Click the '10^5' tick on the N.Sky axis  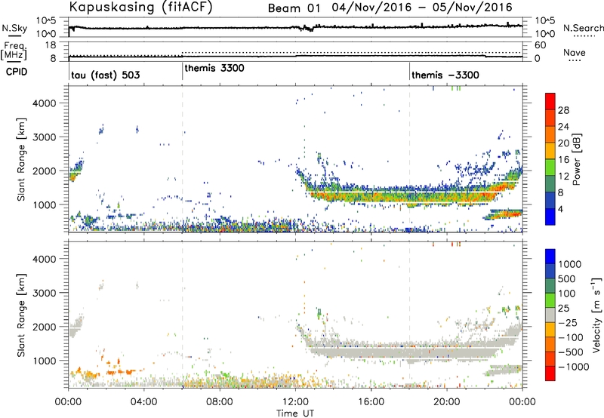point(46,21)
